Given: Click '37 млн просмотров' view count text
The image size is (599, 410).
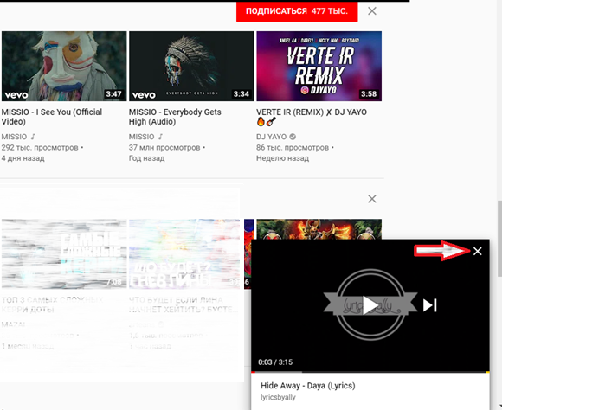Looking at the screenshot, I should pos(164,147).
